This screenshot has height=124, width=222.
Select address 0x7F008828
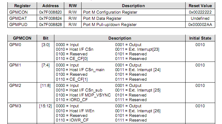pos(50,24)
